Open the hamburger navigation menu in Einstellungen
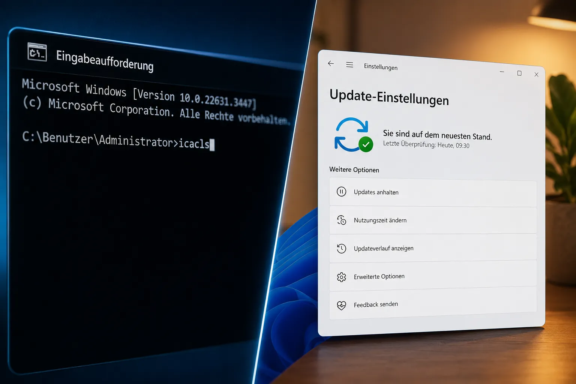 [349, 65]
